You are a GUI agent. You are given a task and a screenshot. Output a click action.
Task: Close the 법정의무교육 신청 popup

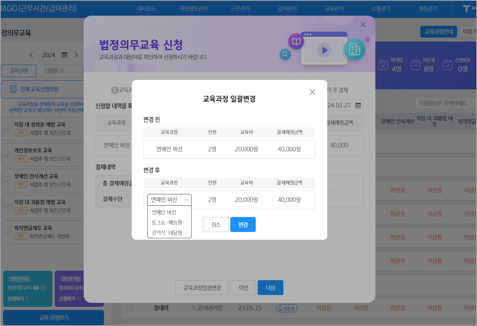click(x=363, y=25)
